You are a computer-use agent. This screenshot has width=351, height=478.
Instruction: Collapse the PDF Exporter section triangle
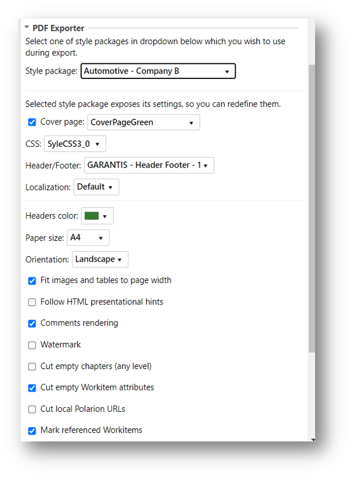click(27, 27)
